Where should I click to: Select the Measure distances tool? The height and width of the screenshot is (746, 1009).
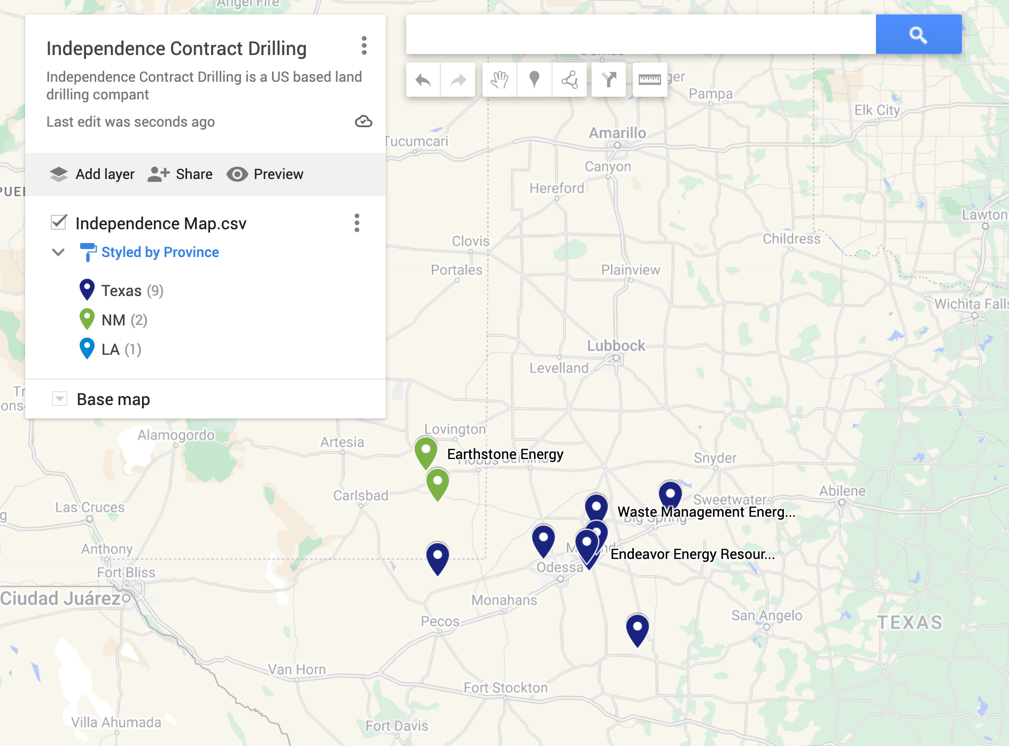point(649,80)
